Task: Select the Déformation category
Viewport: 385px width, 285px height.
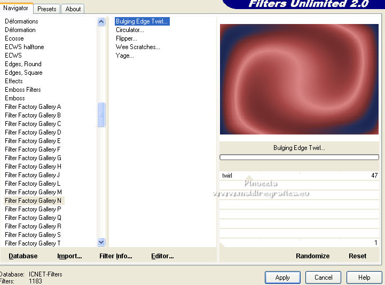Action: 20,30
